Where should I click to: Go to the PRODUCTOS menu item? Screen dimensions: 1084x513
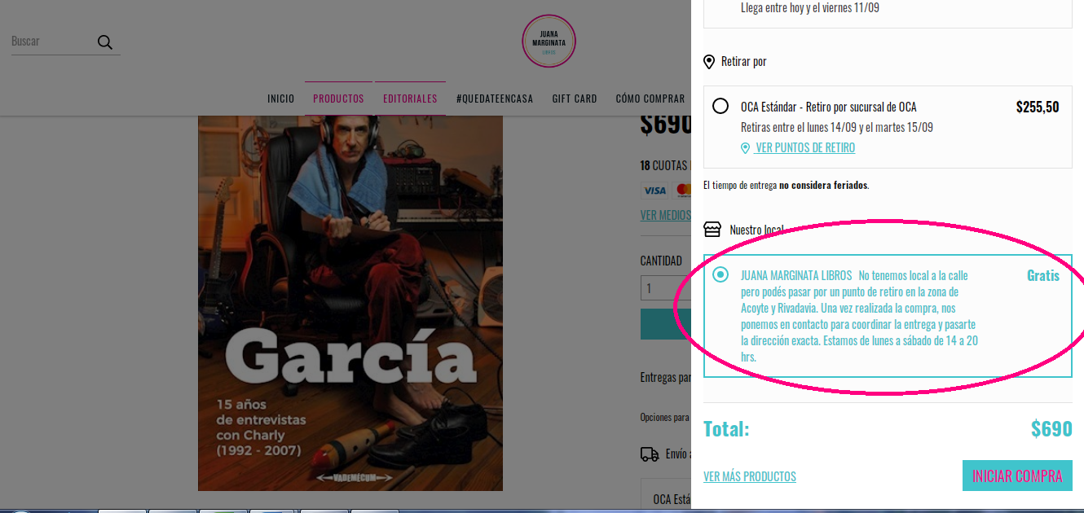(x=339, y=99)
